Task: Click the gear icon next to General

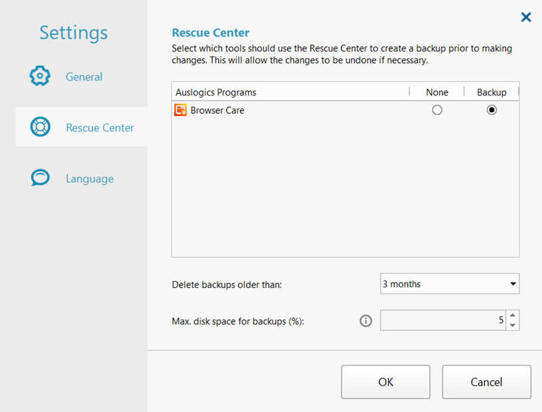Action: tap(40, 77)
